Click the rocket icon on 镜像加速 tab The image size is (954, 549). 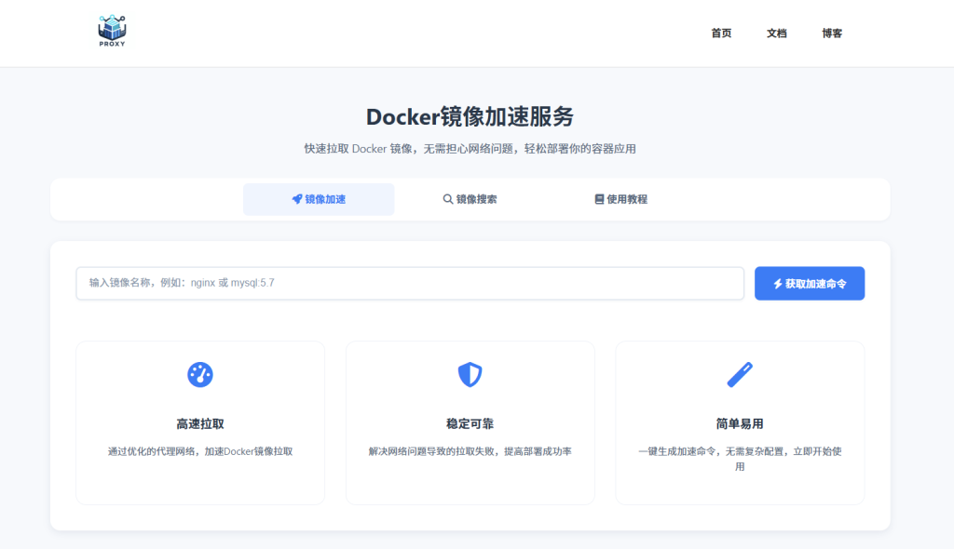tap(297, 199)
